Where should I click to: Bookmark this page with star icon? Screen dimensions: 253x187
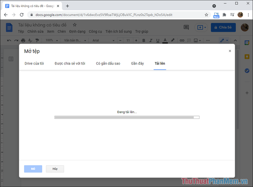206,15
